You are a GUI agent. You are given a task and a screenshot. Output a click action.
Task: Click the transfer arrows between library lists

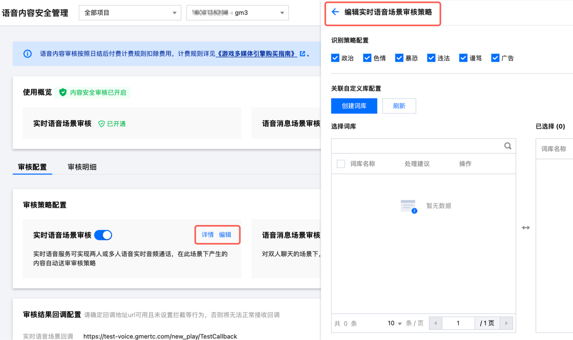click(x=526, y=228)
